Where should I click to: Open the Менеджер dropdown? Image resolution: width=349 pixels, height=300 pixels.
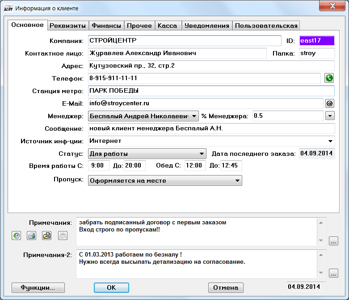tap(143, 116)
